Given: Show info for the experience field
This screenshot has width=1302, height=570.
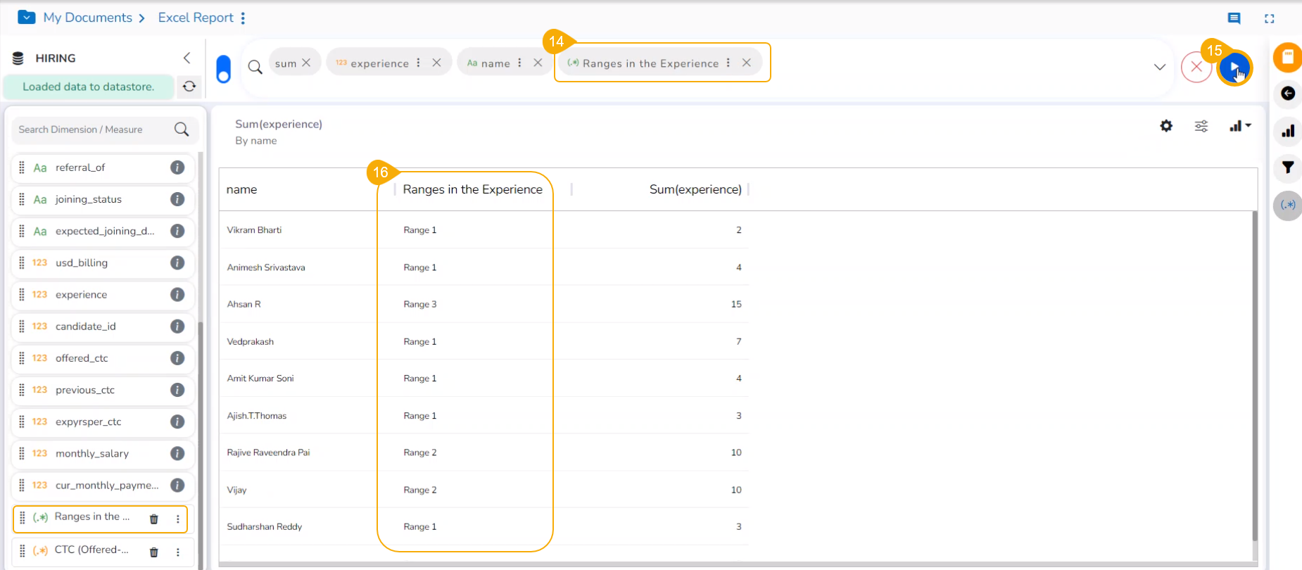Looking at the screenshot, I should 177,295.
